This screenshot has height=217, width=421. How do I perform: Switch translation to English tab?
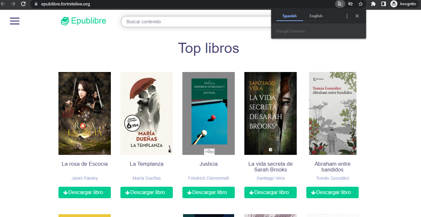pyautogui.click(x=316, y=16)
